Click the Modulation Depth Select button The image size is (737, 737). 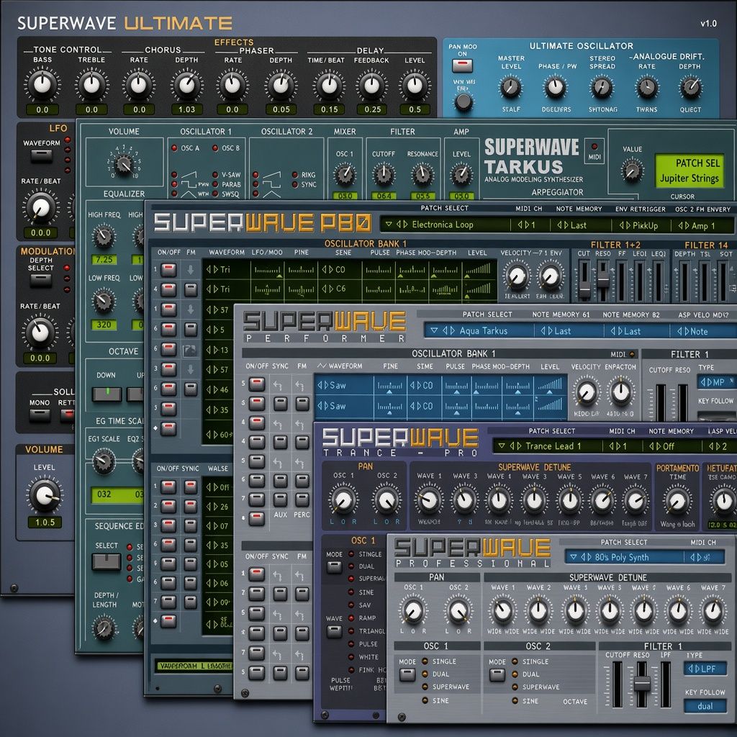pos(41,281)
